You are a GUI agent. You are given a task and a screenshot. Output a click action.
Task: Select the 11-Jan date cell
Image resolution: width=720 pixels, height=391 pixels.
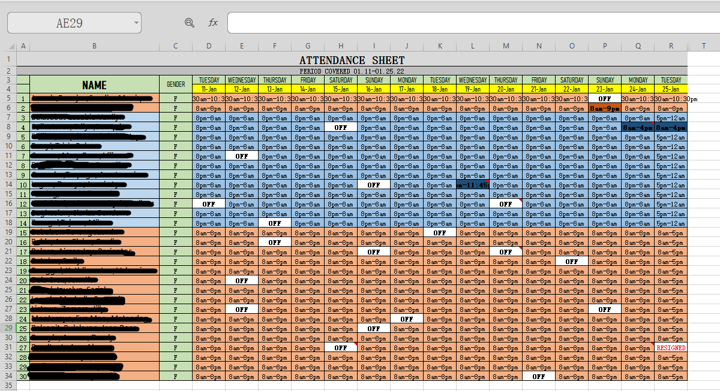(209, 89)
